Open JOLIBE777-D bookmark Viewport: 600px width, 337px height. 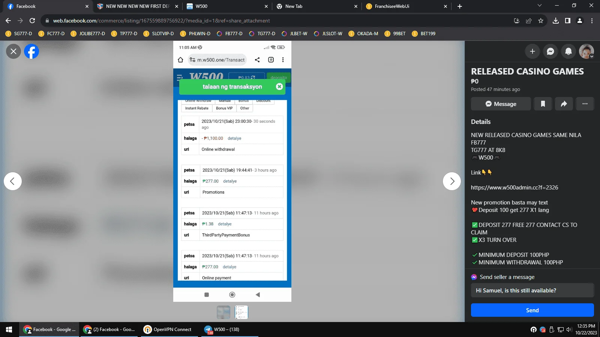[88, 34]
